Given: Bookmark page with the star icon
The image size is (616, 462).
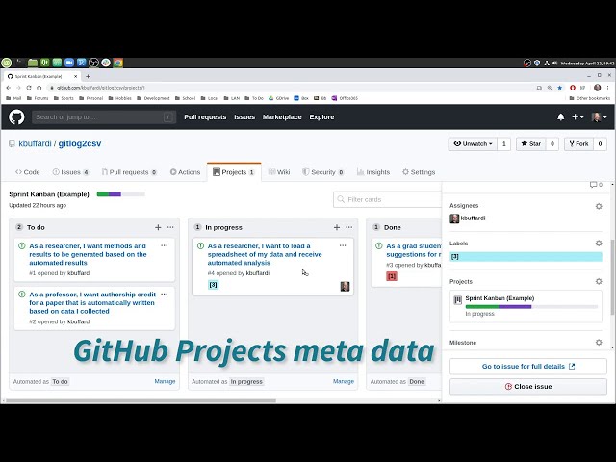Looking at the screenshot, I should point(560,88).
